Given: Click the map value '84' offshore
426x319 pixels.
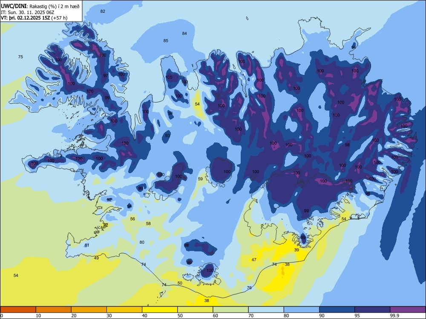Looking at the screenshot, I should click(184, 33).
